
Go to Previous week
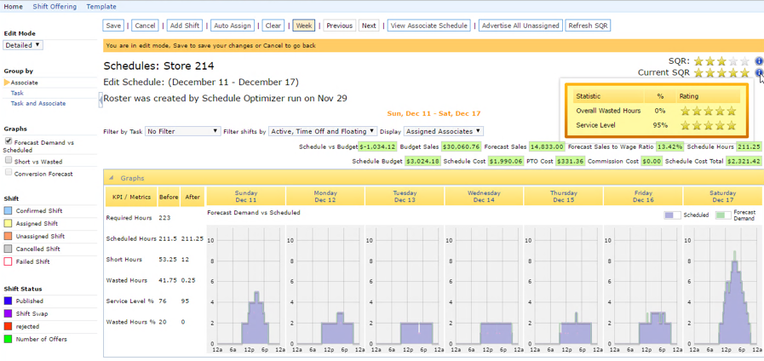[x=339, y=26]
